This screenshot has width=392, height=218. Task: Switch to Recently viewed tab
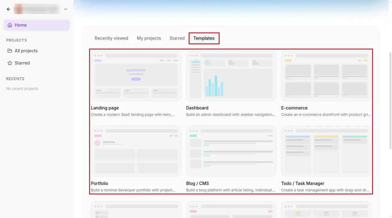[111, 38]
